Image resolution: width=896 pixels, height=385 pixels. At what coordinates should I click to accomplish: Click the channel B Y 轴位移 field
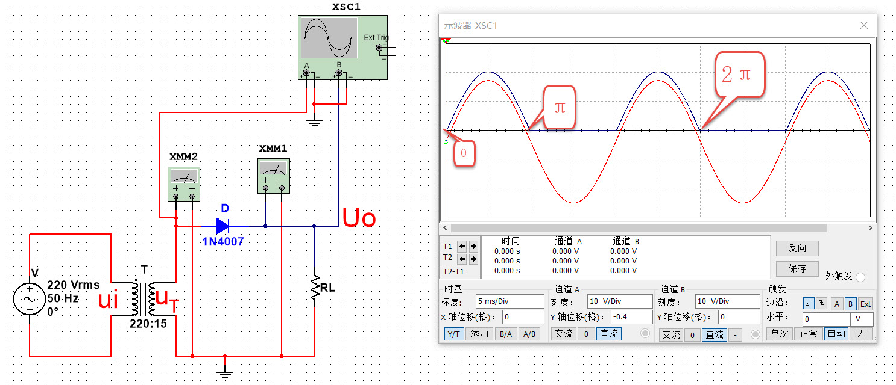pyautogui.click(x=739, y=317)
